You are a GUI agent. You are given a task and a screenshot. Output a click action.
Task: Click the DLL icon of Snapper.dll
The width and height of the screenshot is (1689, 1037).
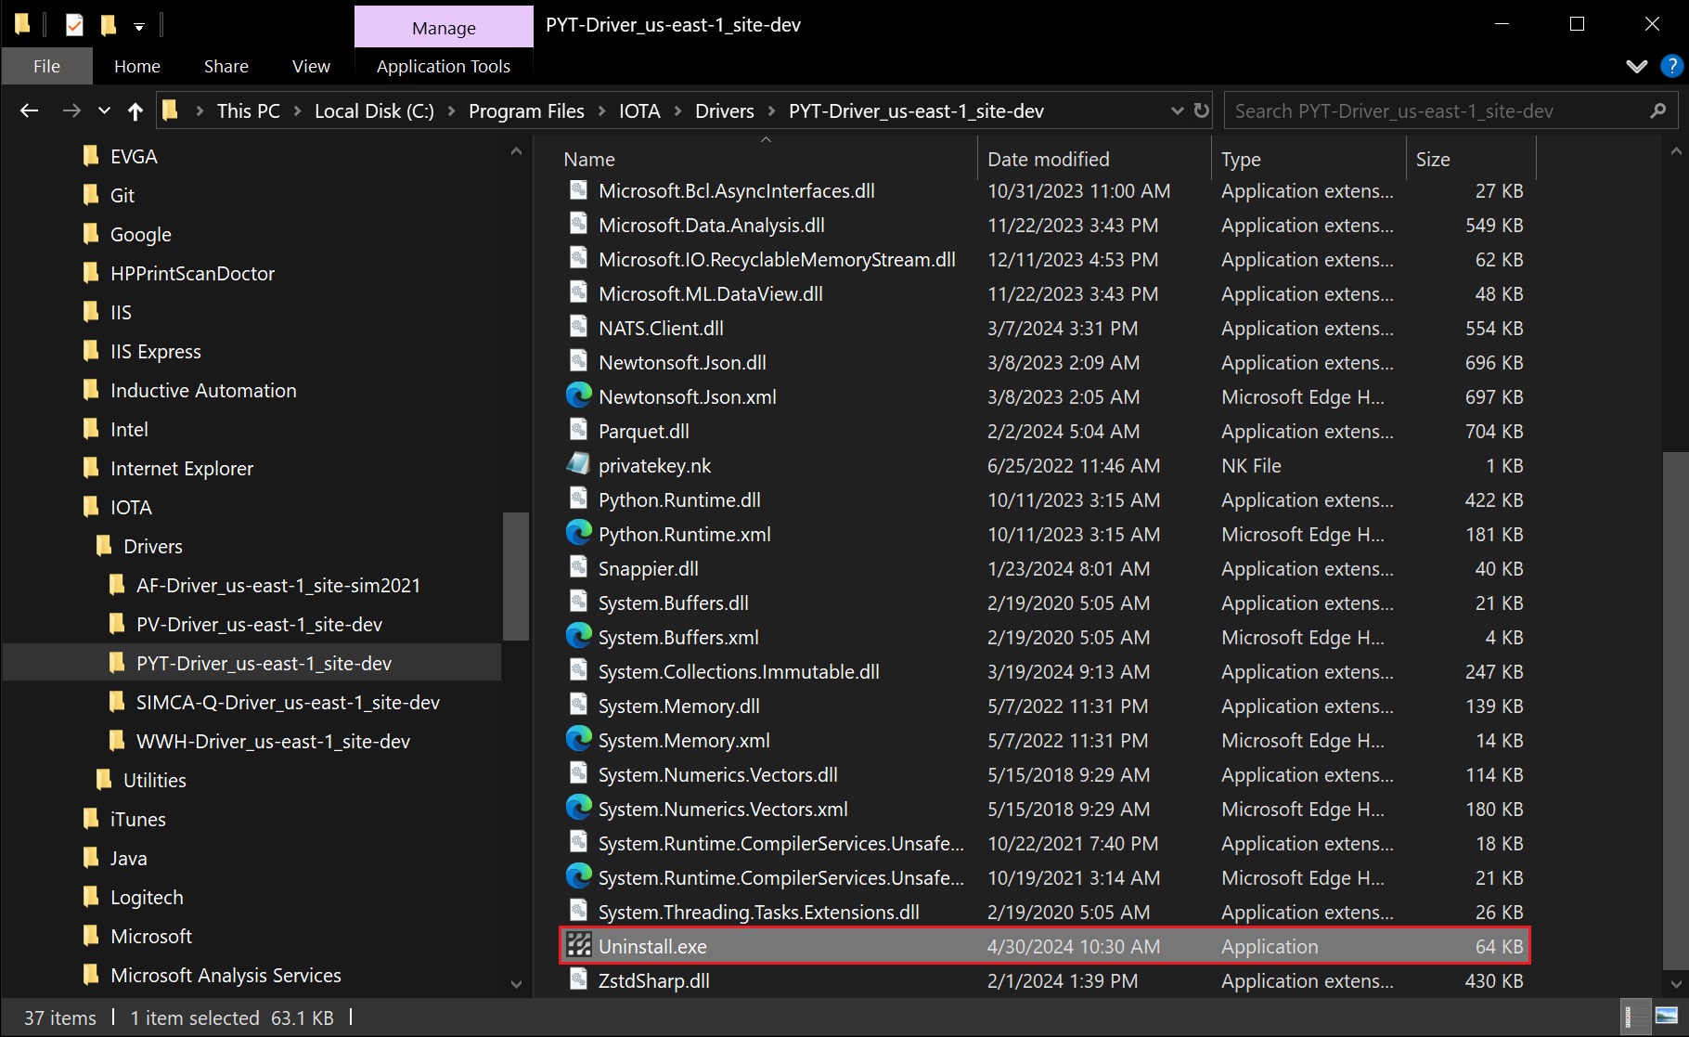point(579,567)
